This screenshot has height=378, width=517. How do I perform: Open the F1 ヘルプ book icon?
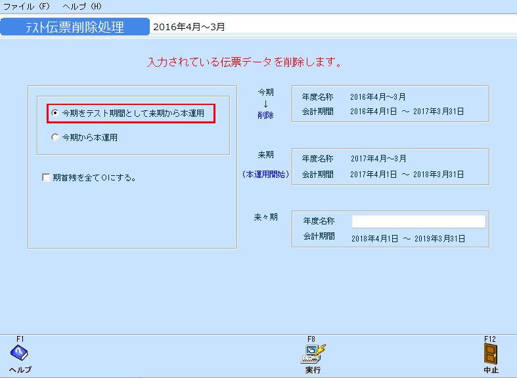(19, 353)
